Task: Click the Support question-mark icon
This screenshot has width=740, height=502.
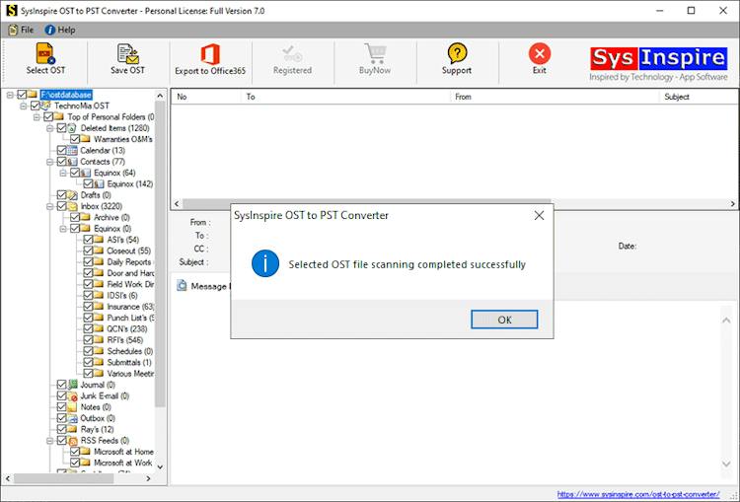Action: 457,53
